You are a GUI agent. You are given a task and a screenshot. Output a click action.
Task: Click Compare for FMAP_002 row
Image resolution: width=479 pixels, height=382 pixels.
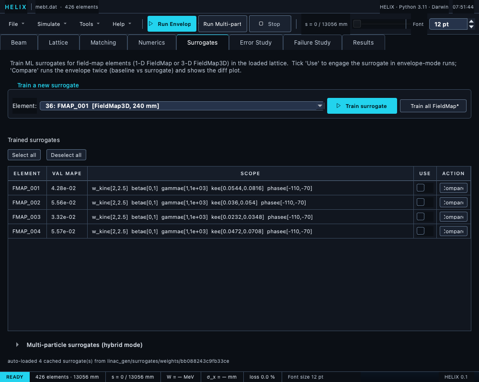click(453, 203)
